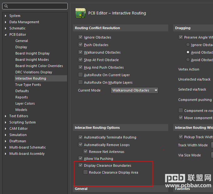Open Board Insight Display page
Screen dimensions: 213x194
tap(33, 53)
